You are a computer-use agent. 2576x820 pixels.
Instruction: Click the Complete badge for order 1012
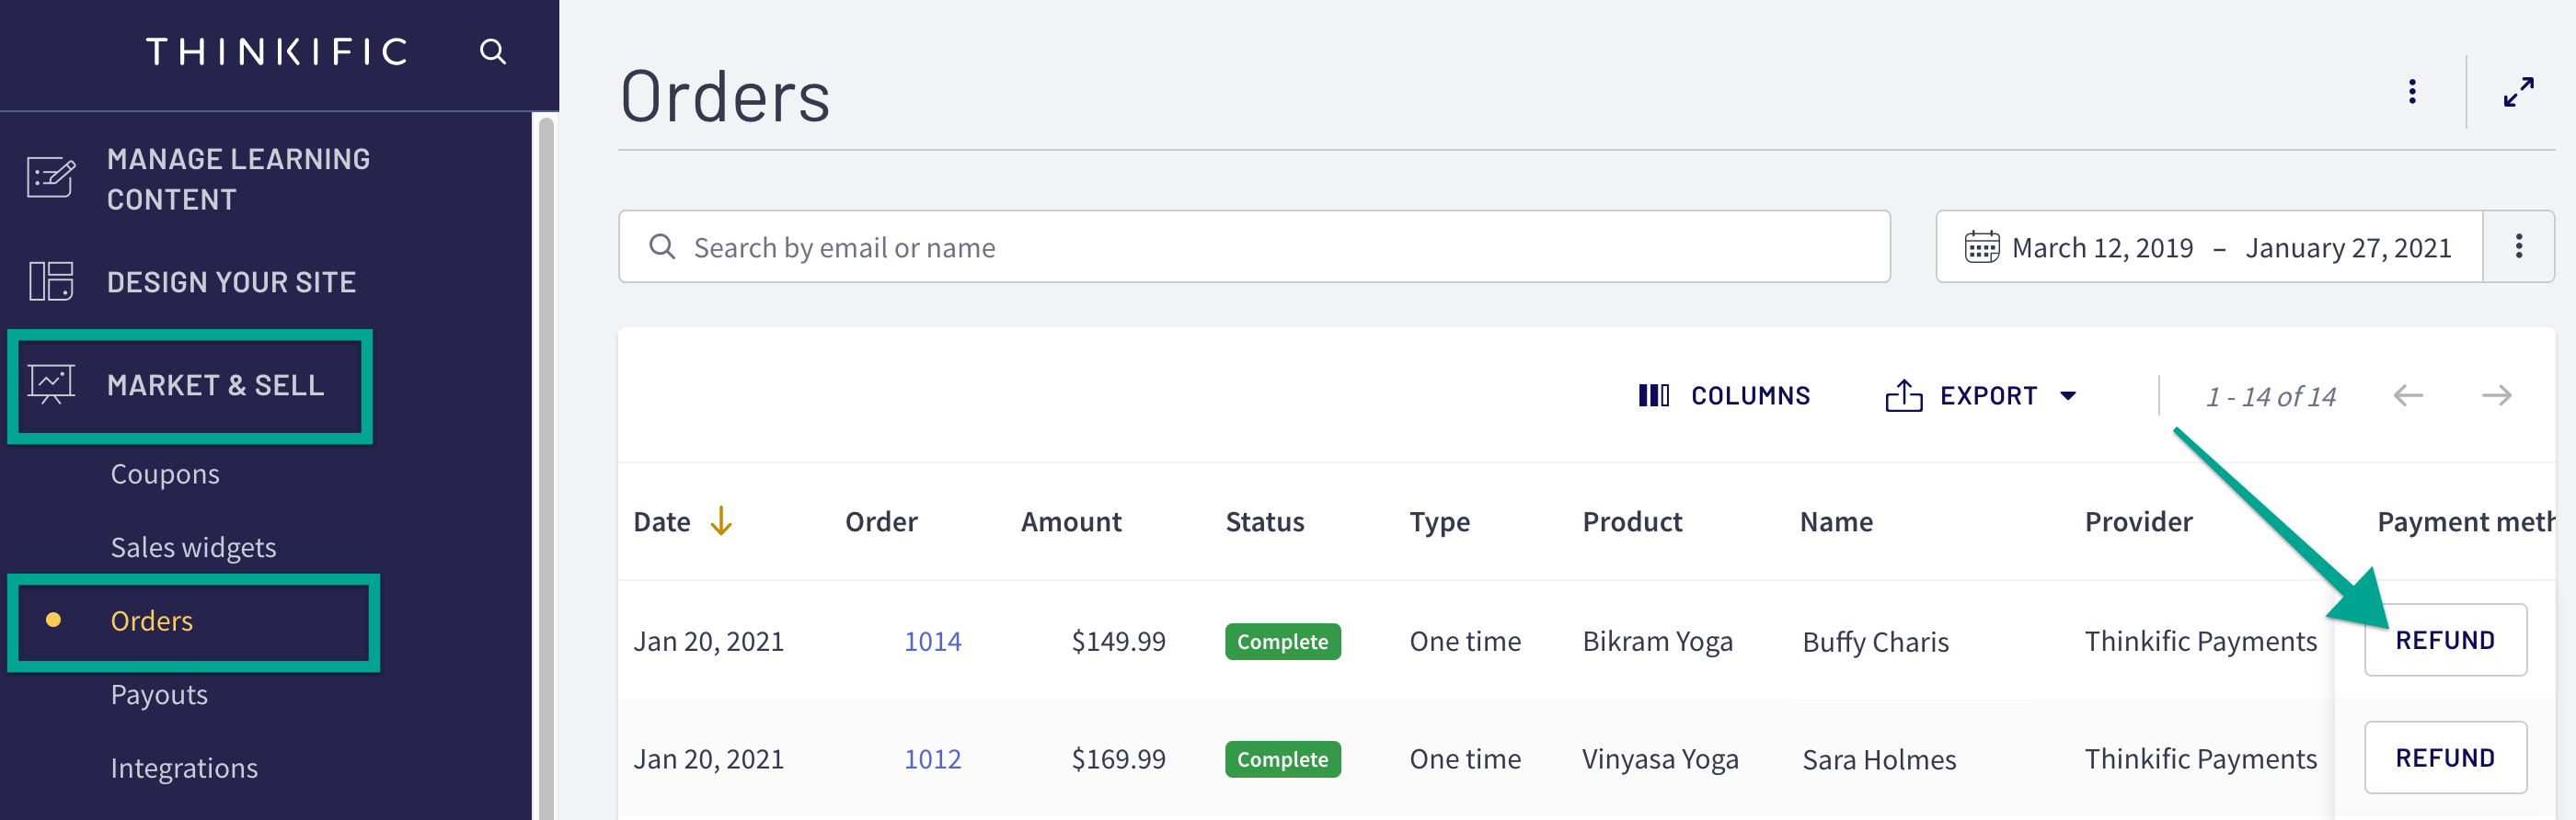coord(1282,759)
